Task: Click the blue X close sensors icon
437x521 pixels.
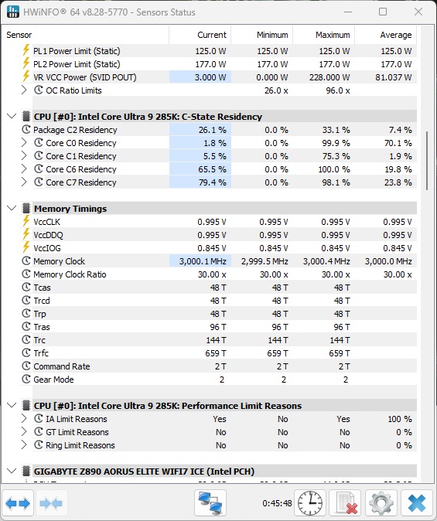Action: (x=417, y=503)
